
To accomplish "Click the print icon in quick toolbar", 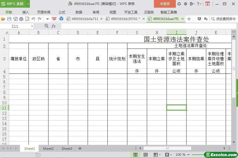I will (x=21, y=19).
